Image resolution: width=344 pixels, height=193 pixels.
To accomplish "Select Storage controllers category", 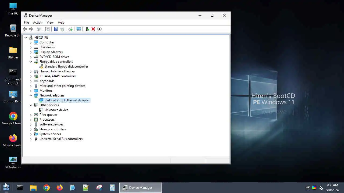I will point(53,129).
